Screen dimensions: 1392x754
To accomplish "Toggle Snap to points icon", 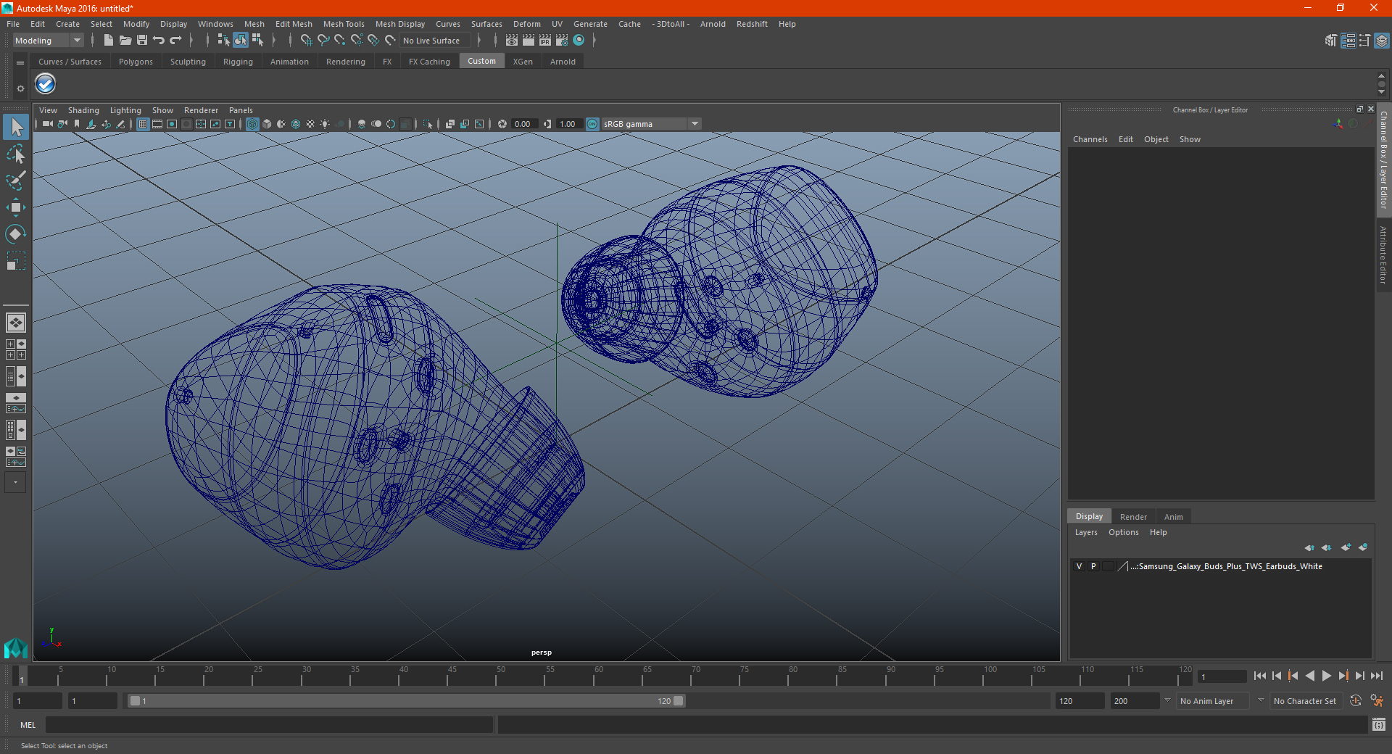I will [x=340, y=41].
